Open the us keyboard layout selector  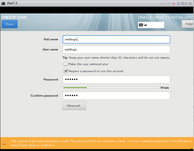pyautogui.click(x=151, y=25)
